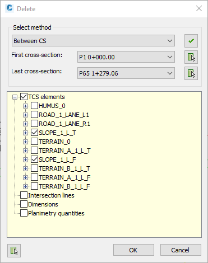Check the ROAD_1_LANE_L1 checkbox
208x263 pixels.
34,115
